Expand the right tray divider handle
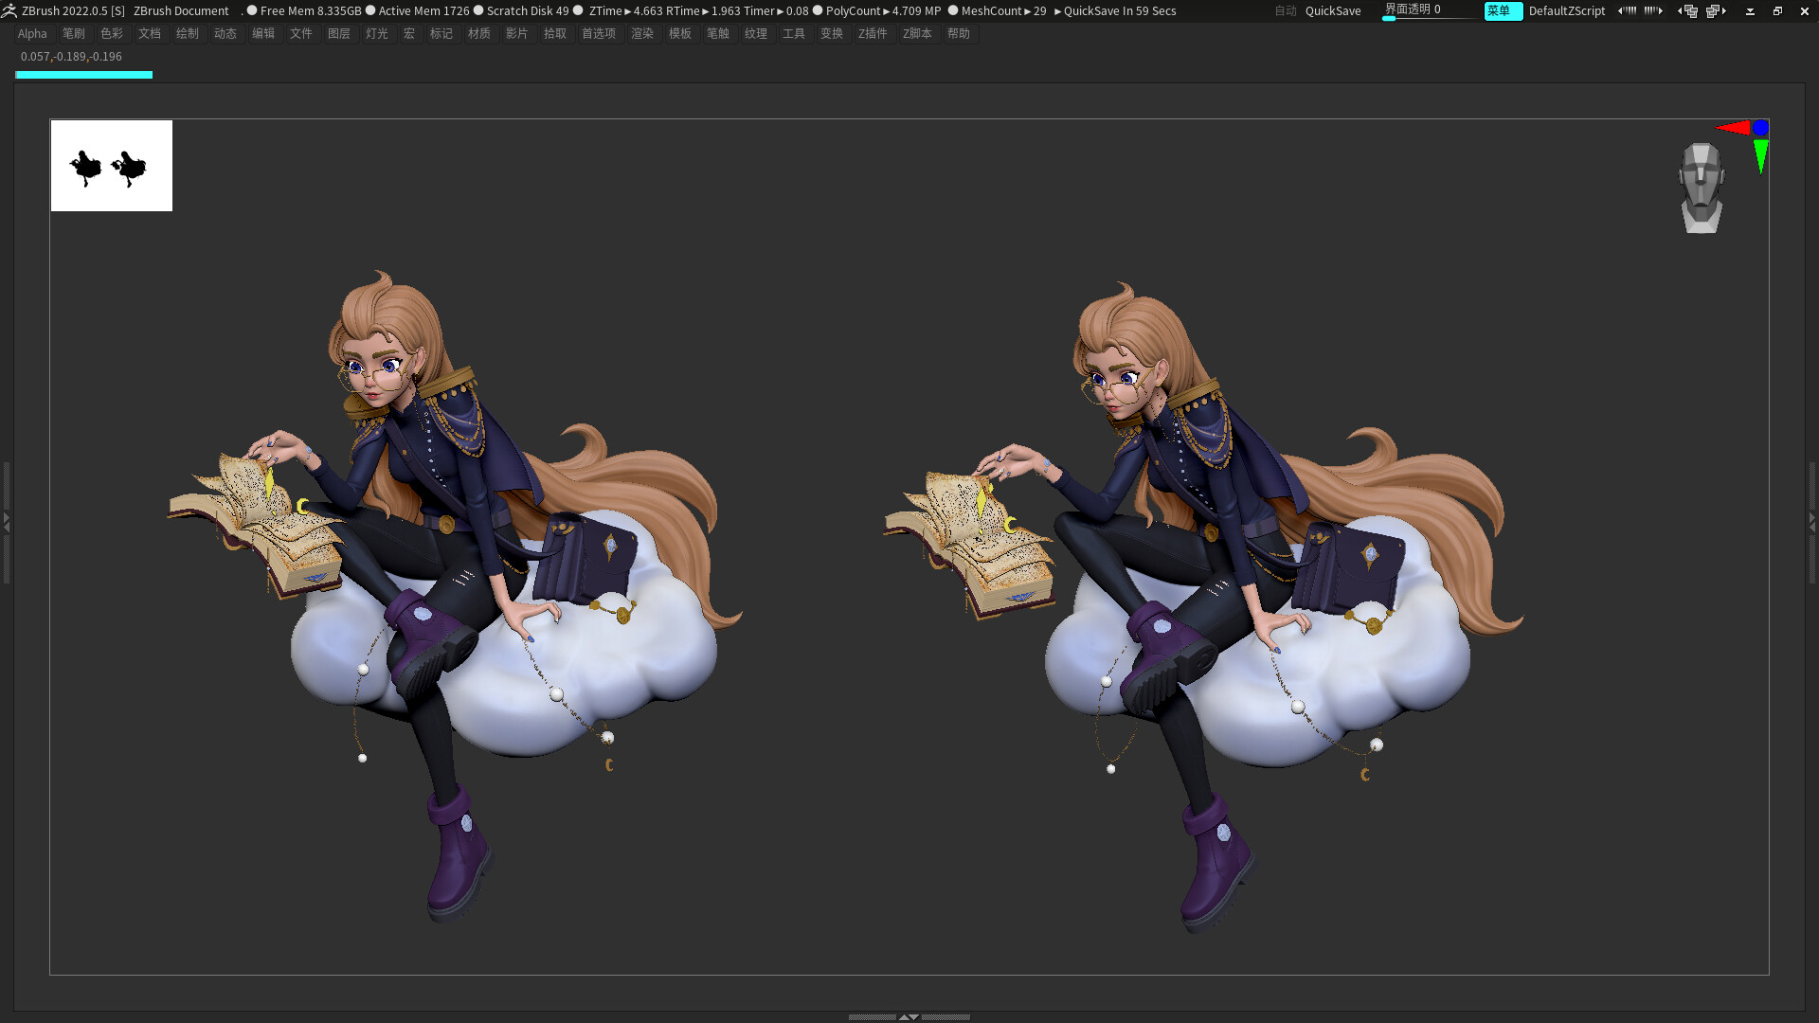This screenshot has height=1023, width=1819. pyautogui.click(x=1812, y=521)
